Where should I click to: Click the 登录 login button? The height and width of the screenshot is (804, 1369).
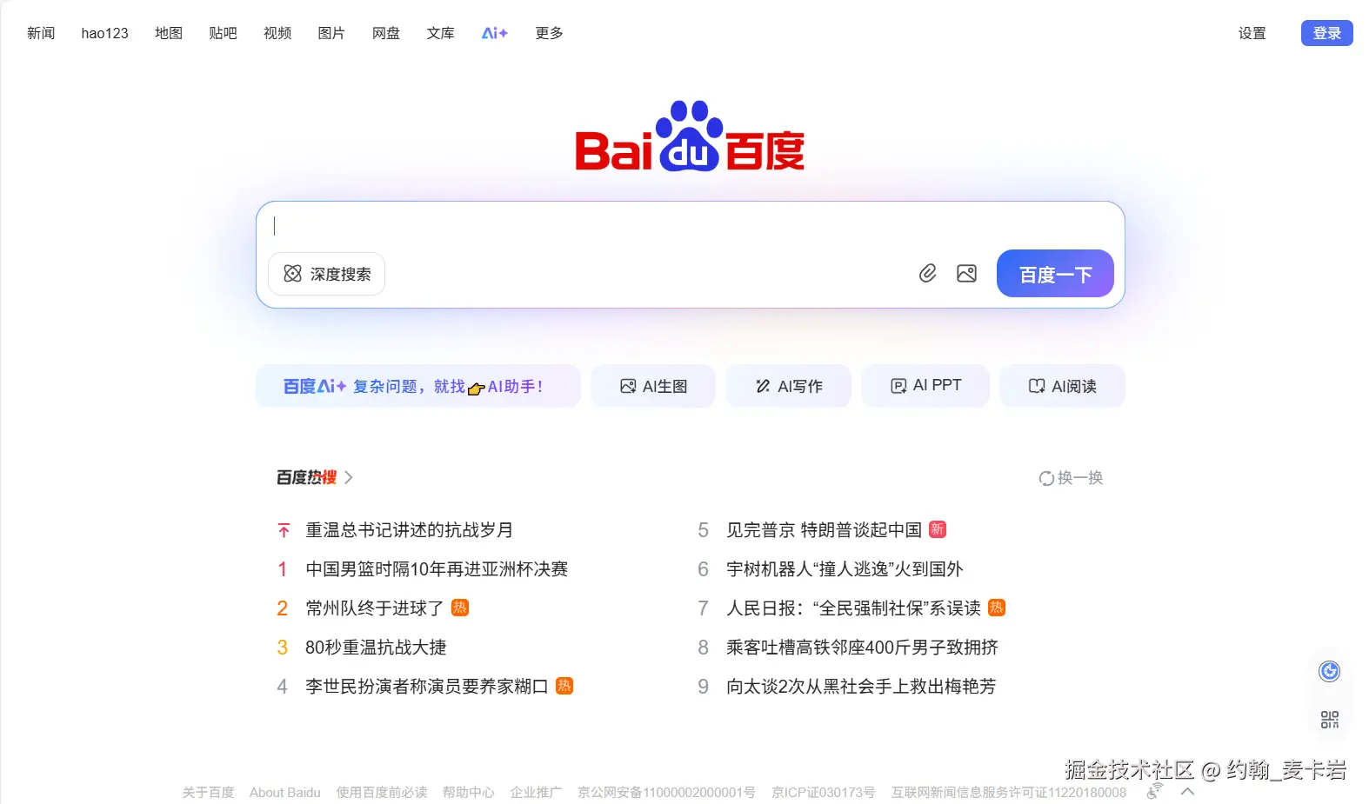click(x=1326, y=33)
